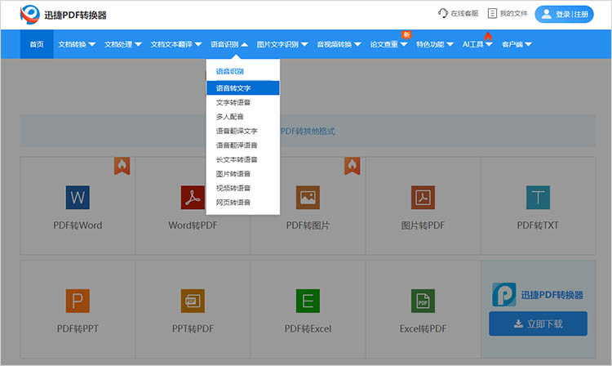Click the PDF转TXT T icon
The image size is (612, 366).
click(x=538, y=197)
